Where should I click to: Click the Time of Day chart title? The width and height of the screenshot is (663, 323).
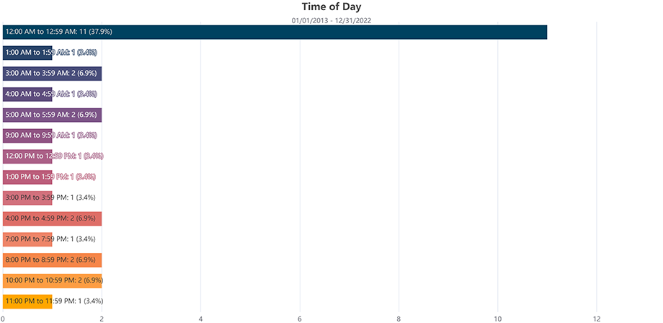331,6
